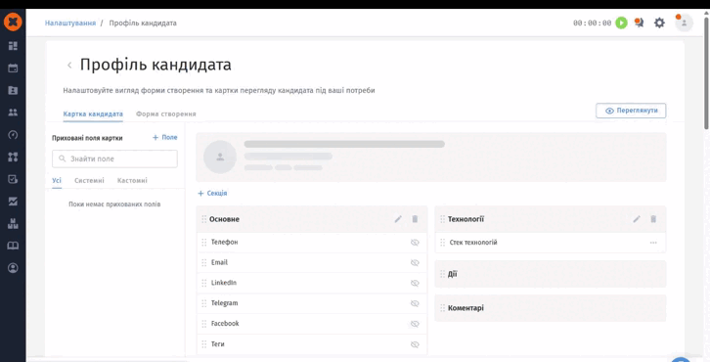Add a new section with + Секція
Screen dimensions: 710x362
[x=212, y=193]
